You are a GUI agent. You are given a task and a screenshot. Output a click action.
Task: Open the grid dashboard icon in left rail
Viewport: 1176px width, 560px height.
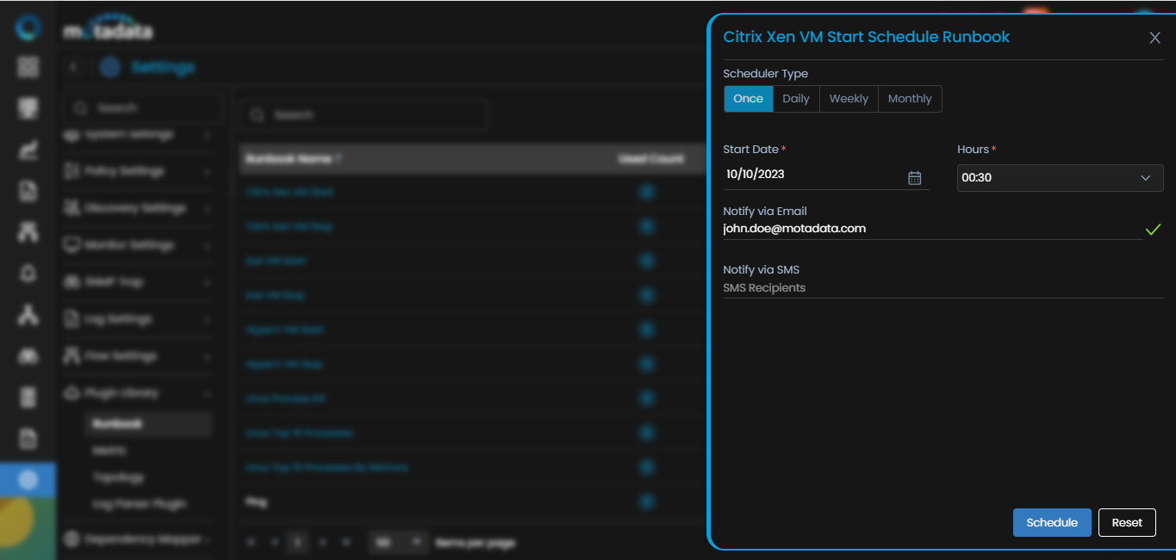coord(28,67)
